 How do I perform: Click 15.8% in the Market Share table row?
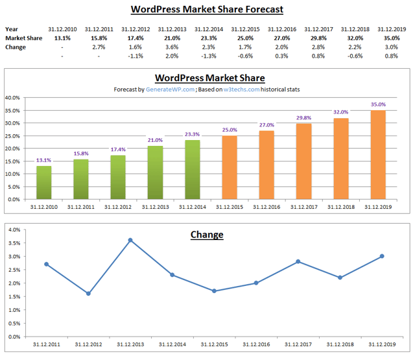(99, 38)
